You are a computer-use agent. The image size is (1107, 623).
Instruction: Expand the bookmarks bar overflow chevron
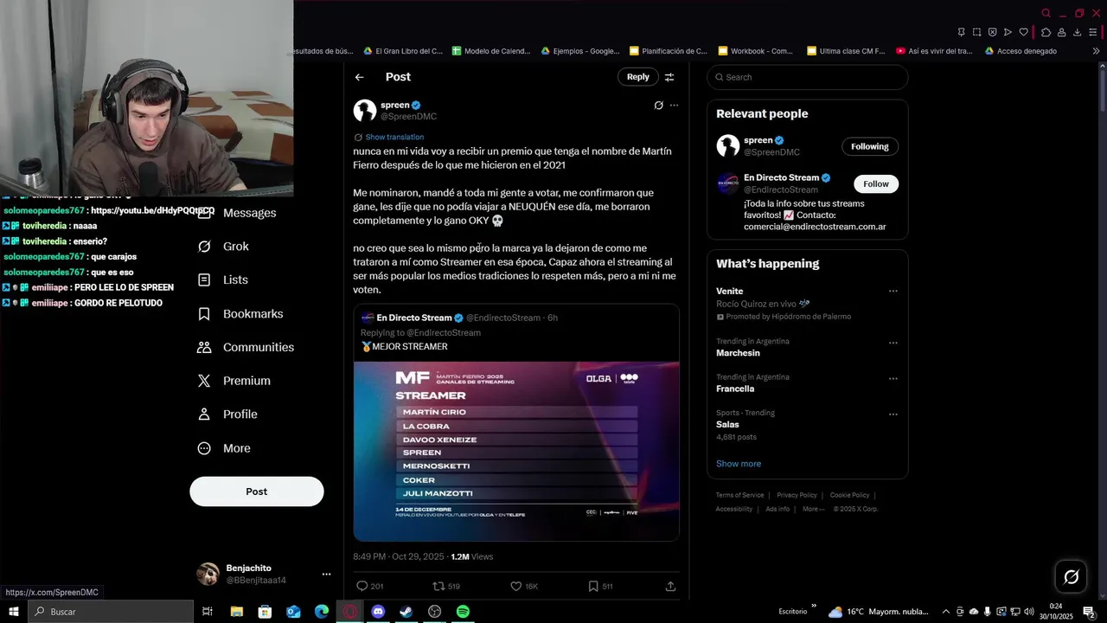click(x=1096, y=51)
